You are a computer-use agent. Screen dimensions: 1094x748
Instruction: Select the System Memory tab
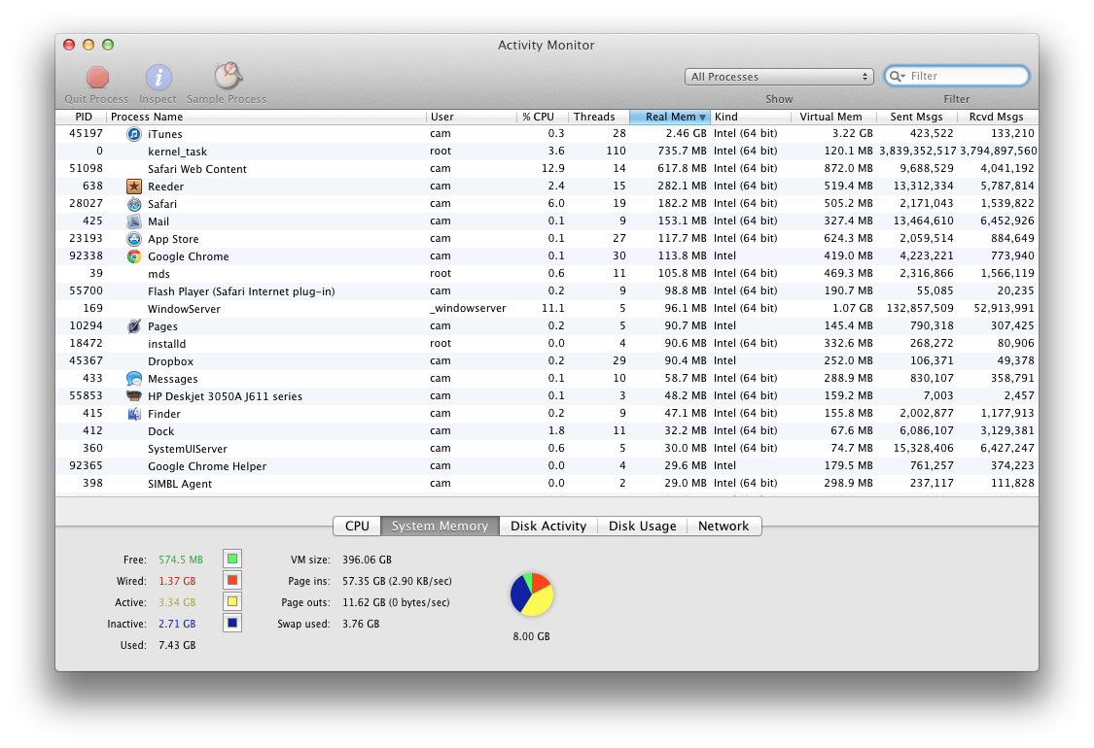click(440, 527)
